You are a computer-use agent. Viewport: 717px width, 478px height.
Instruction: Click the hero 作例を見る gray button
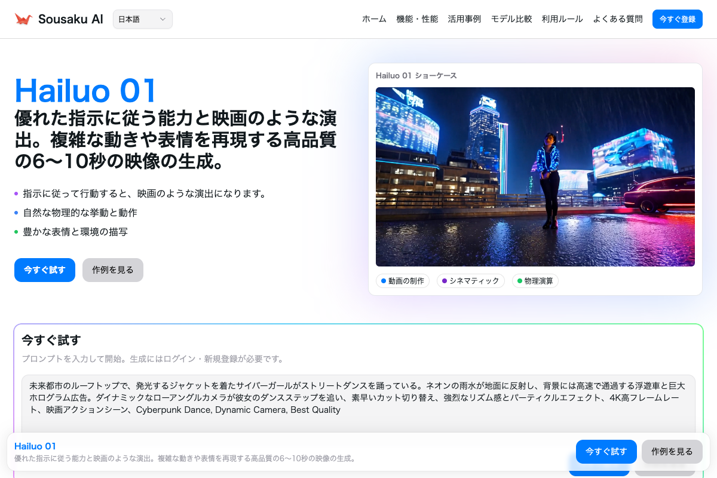click(x=113, y=270)
